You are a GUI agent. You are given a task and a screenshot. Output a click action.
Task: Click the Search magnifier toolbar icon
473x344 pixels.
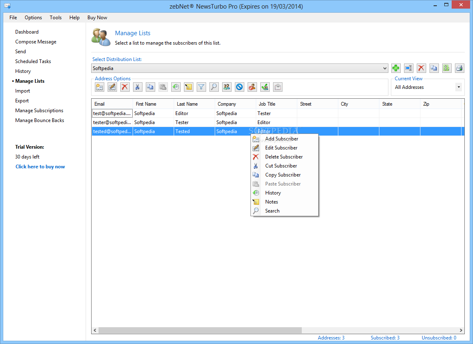point(214,87)
